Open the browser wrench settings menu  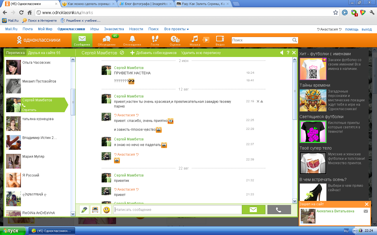(x=372, y=13)
